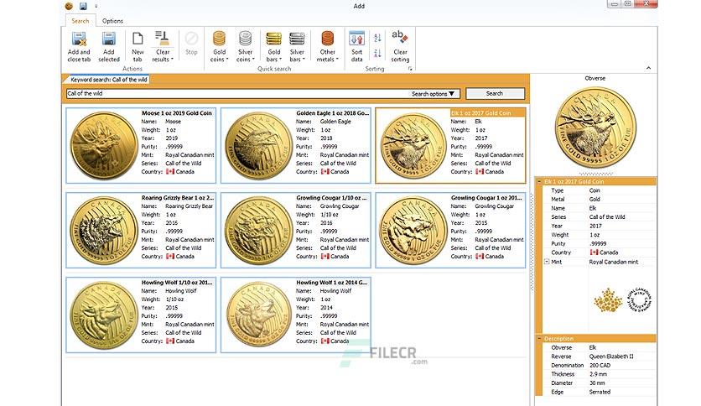This screenshot has width=701, height=406.
Task: Open Gold bars quick search
Action: pyautogui.click(x=273, y=46)
